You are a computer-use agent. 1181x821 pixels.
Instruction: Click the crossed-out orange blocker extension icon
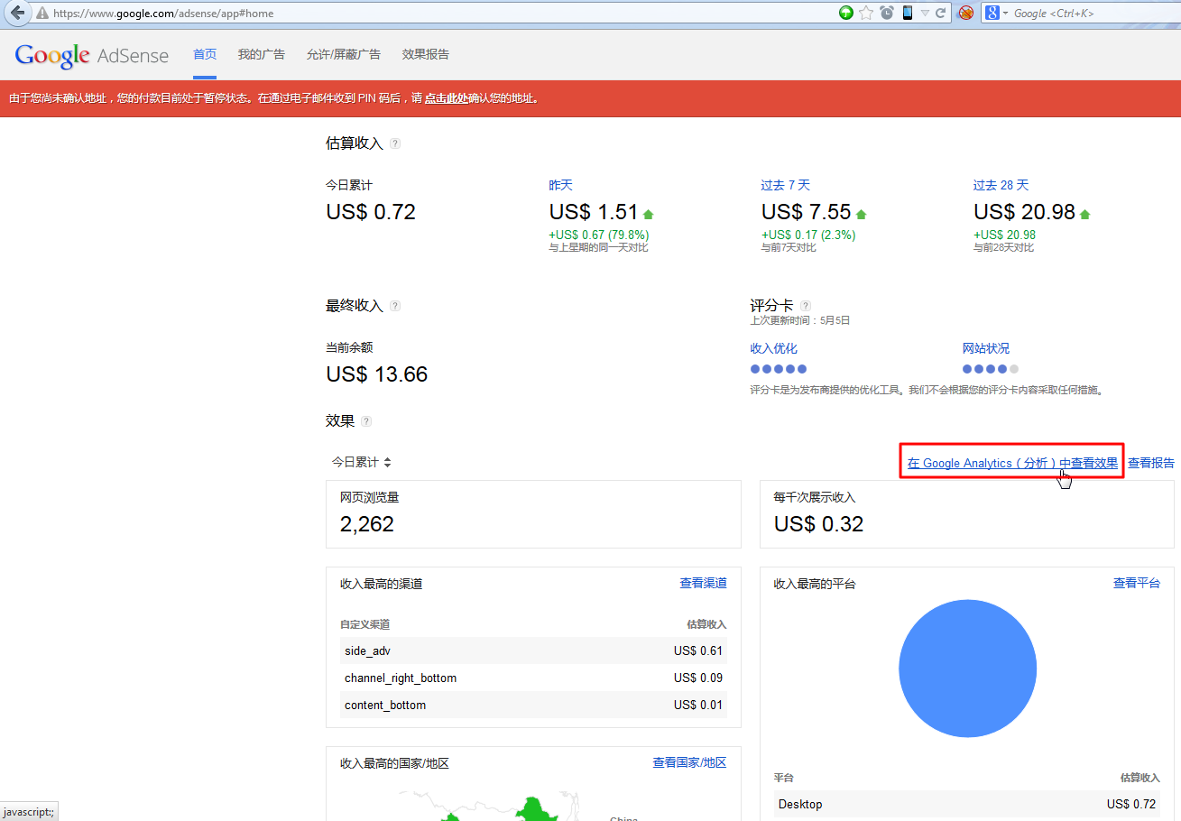click(x=965, y=13)
